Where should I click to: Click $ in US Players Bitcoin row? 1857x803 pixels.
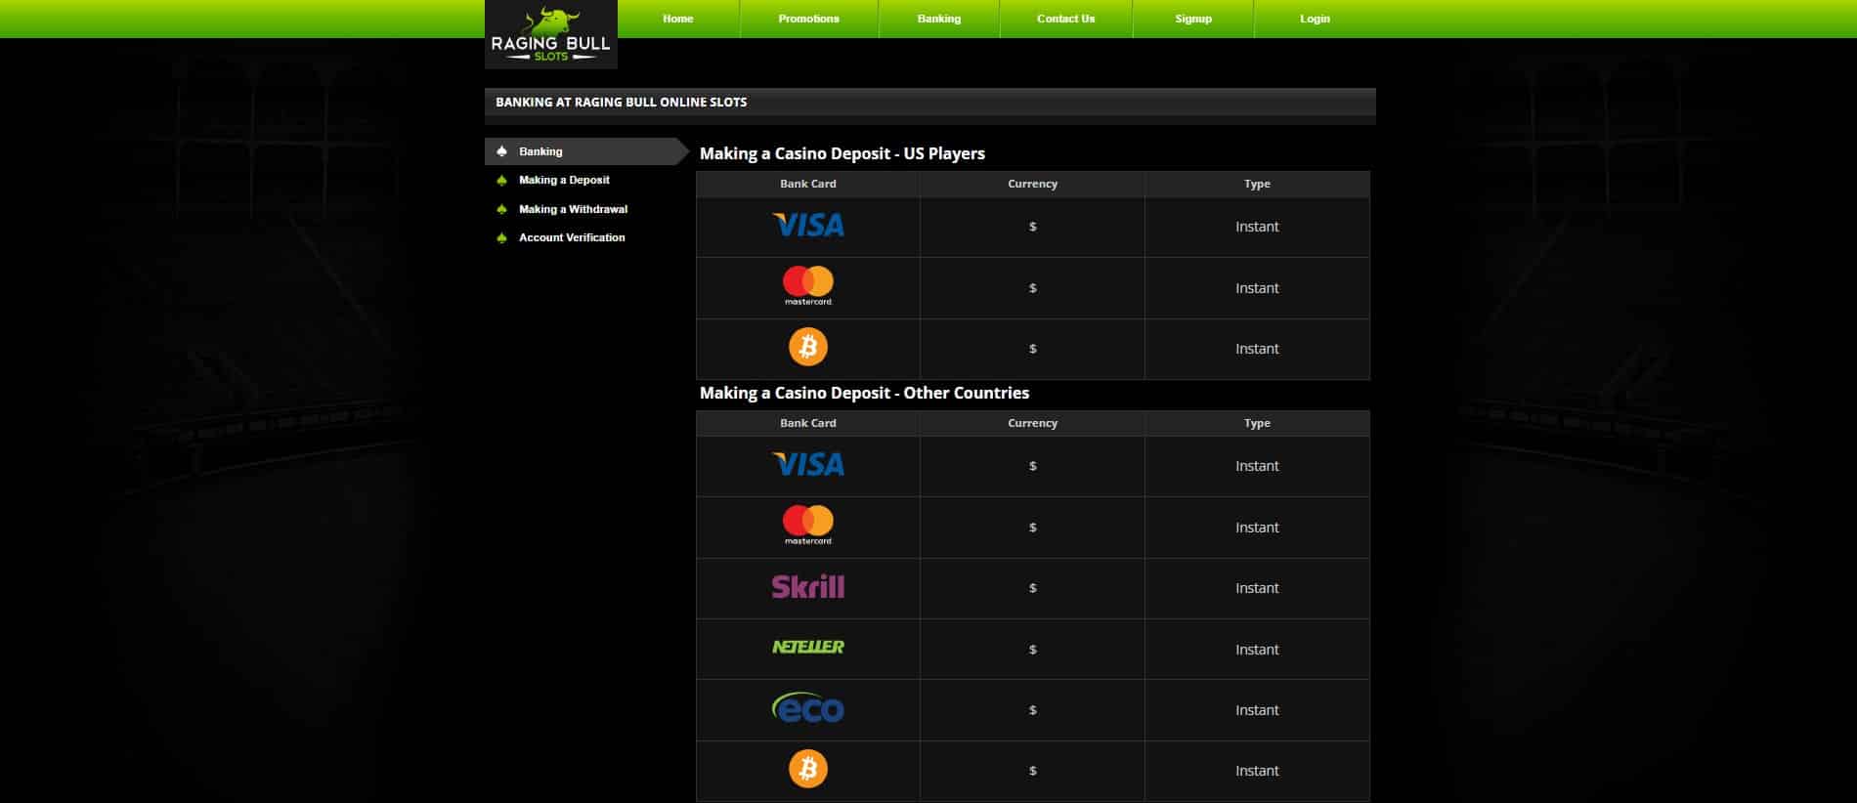(x=1033, y=349)
